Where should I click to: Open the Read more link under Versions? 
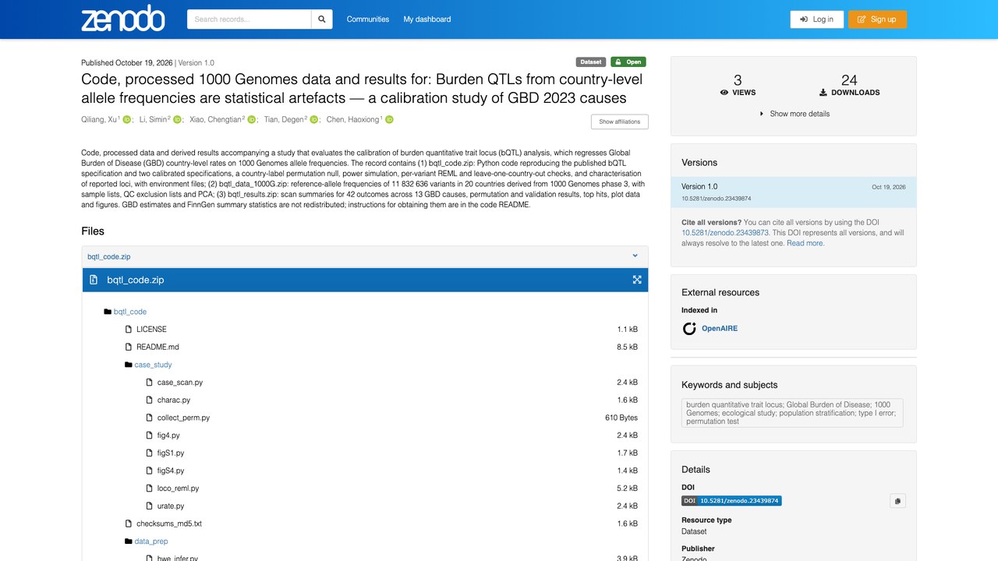point(805,243)
